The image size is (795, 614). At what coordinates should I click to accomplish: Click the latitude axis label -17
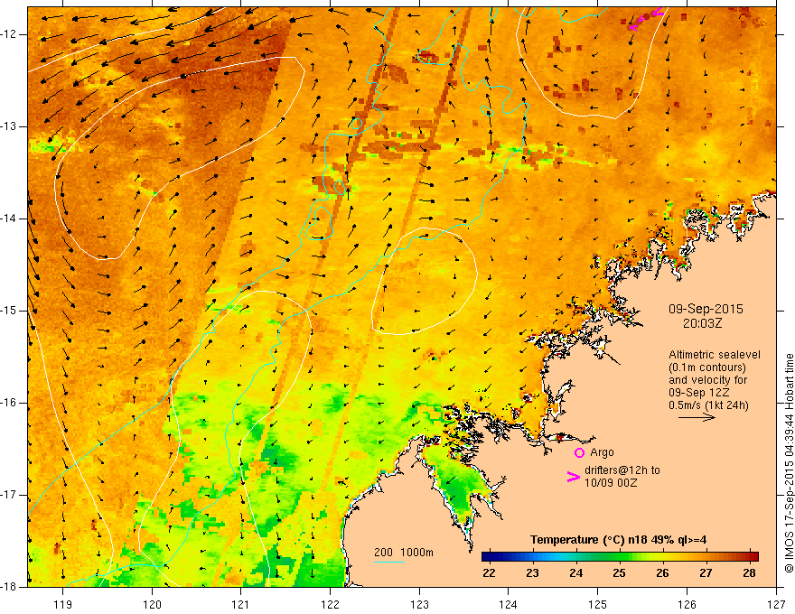(10, 495)
